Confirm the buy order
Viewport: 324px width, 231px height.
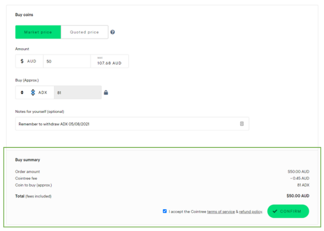(x=288, y=211)
